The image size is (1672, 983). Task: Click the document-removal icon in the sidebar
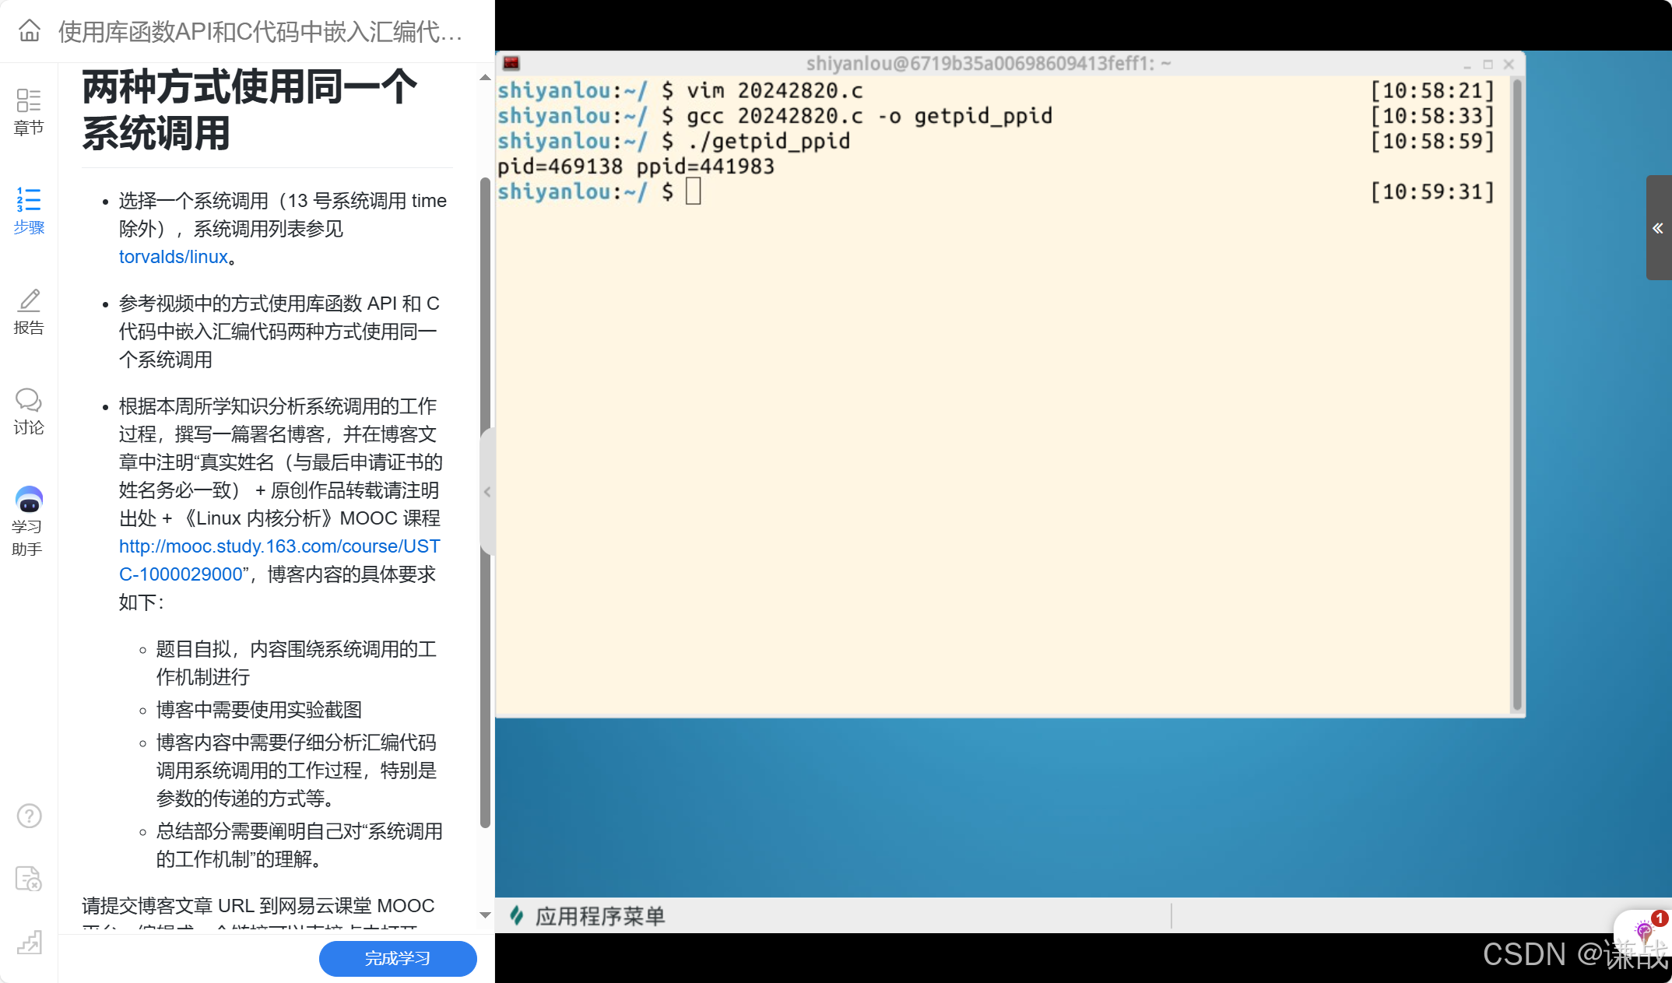point(29,878)
